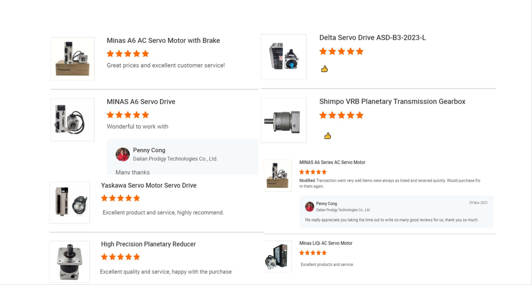This screenshot has width=532, height=285.
Task: Open the Delta Servo Drive ASD-B3-2023-L product image
Action: (x=284, y=57)
